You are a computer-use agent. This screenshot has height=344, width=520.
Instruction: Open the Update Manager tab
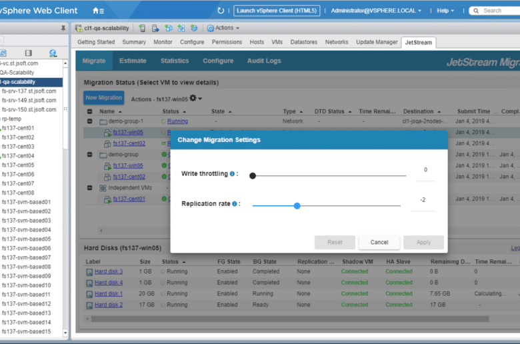coord(377,42)
